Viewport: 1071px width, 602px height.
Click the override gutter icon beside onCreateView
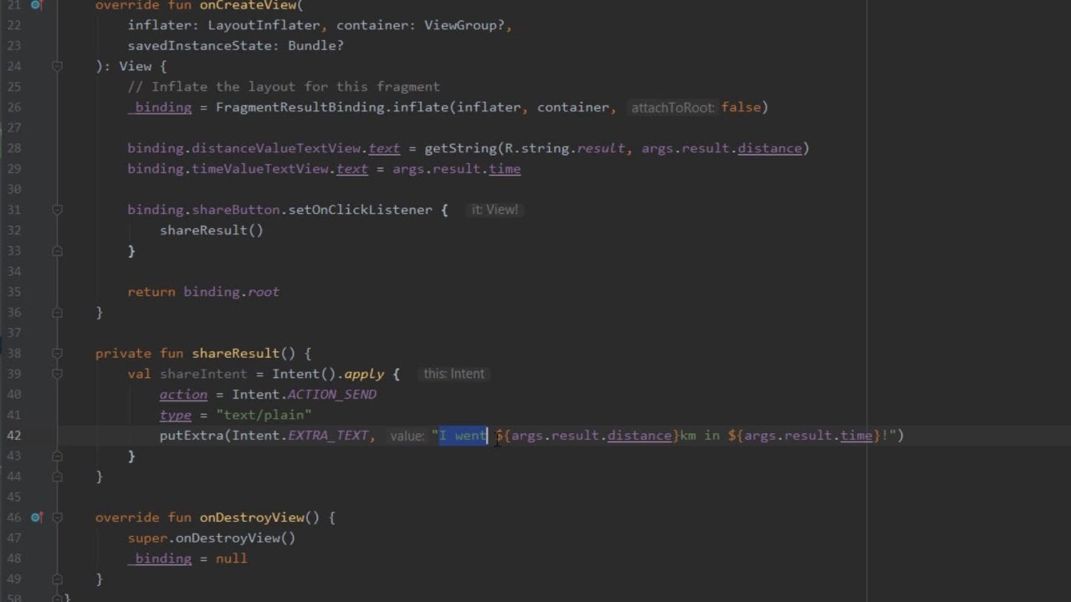36,5
